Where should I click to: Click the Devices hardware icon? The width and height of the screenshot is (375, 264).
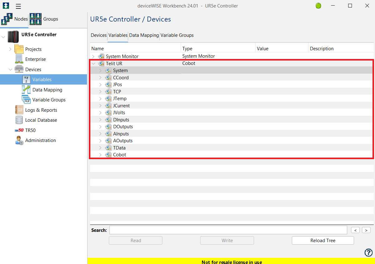(19, 69)
